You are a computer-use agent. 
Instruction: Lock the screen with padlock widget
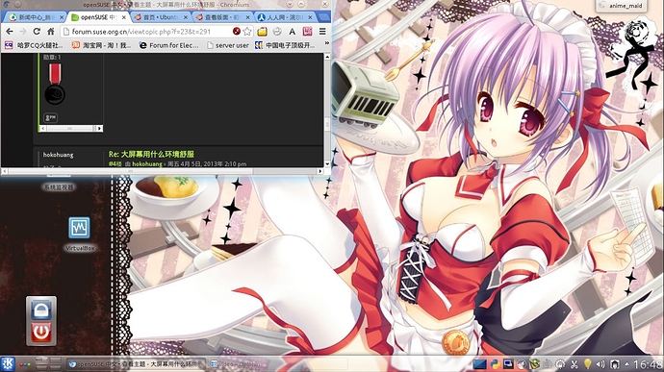41,309
